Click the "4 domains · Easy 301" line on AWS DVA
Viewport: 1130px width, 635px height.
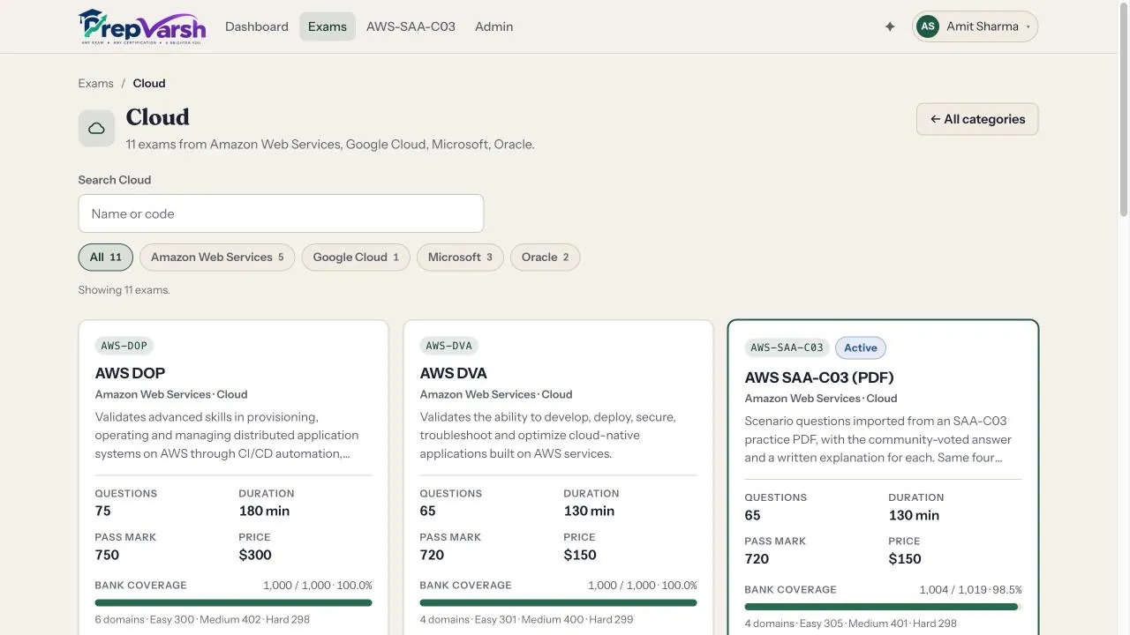[x=526, y=620]
